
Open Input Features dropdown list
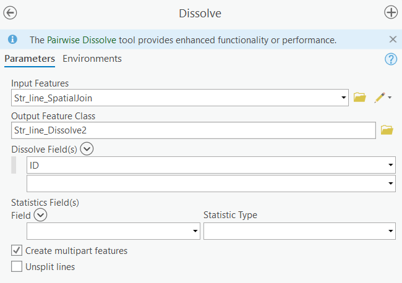point(344,98)
